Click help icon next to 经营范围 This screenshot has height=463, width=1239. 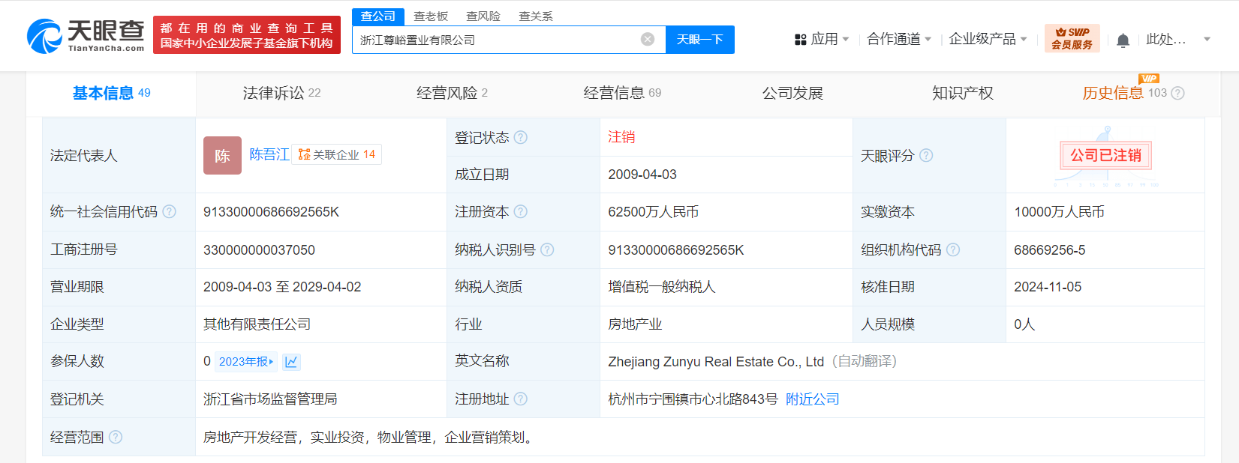click(x=116, y=437)
